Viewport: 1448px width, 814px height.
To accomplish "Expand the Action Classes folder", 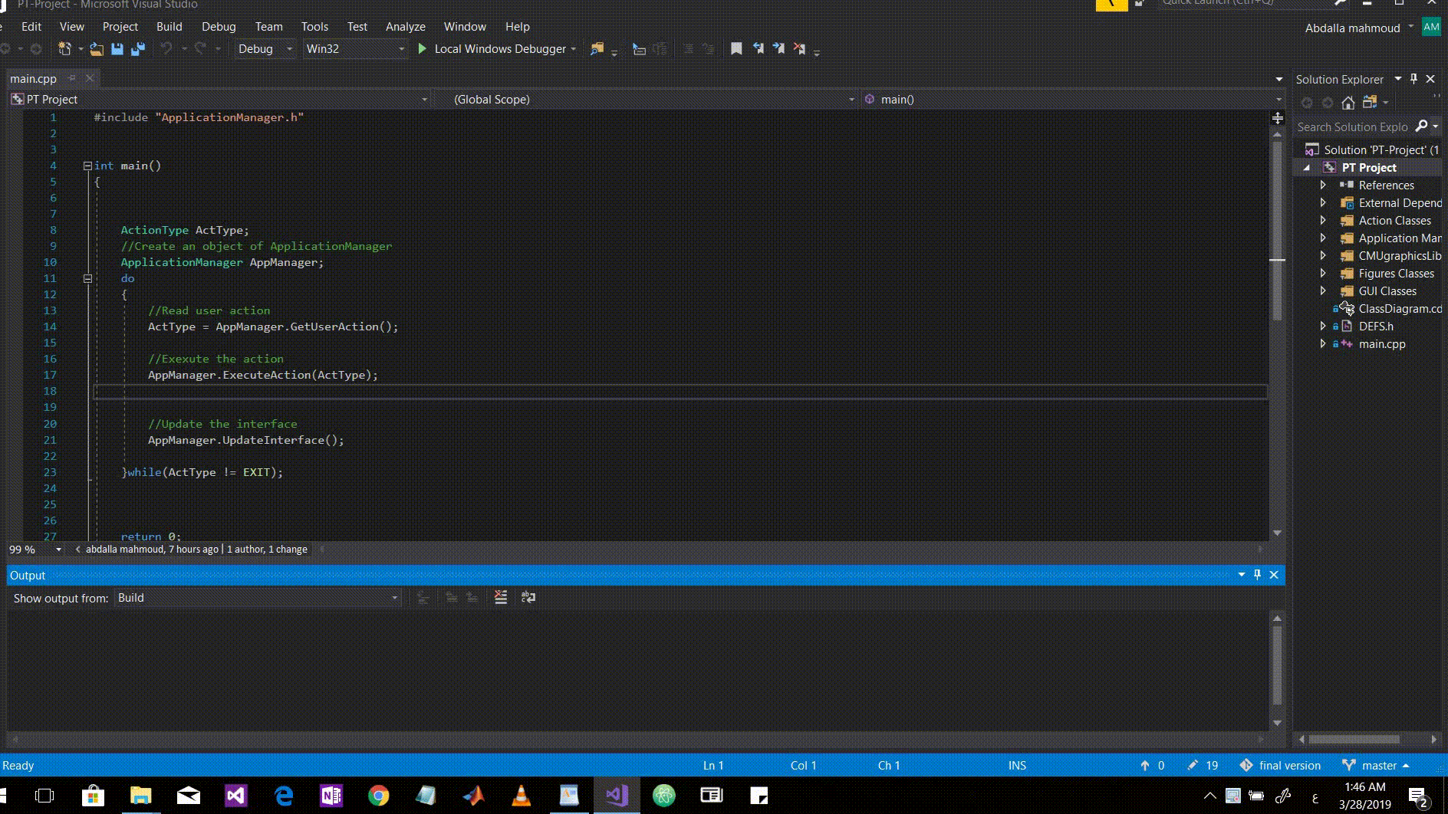I will pyautogui.click(x=1323, y=220).
